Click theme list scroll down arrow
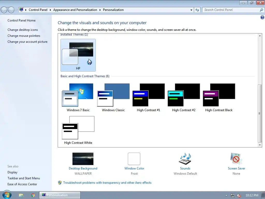 (x=260, y=145)
